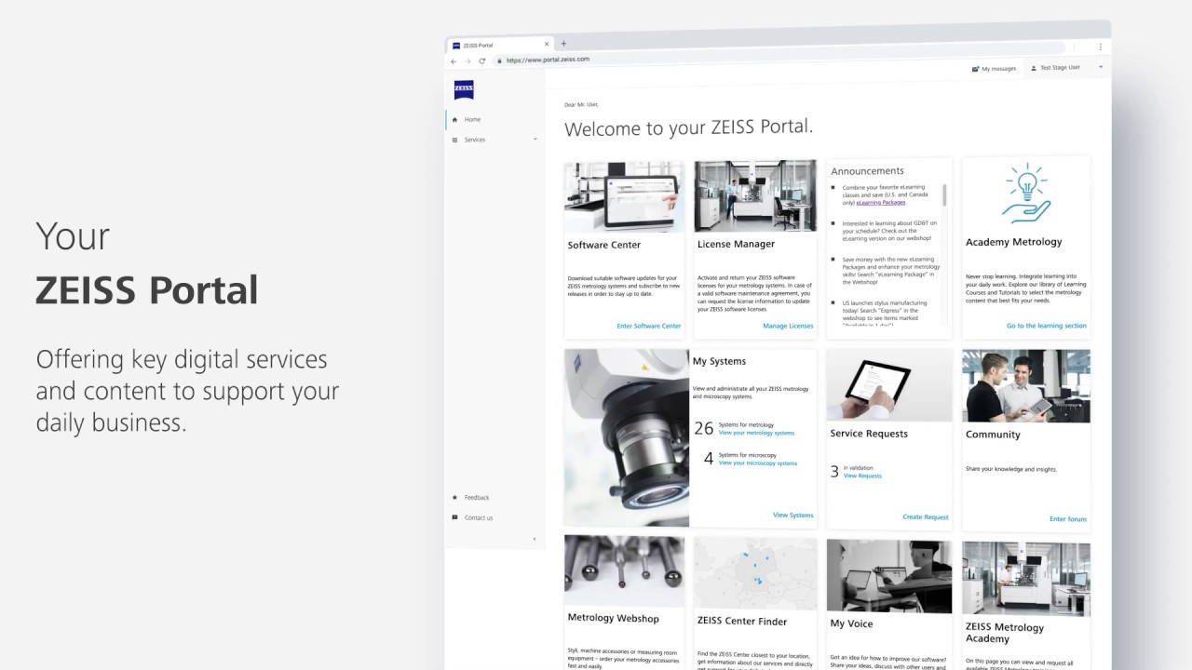Expand the Services menu chevron
1192x670 pixels.
coord(535,140)
